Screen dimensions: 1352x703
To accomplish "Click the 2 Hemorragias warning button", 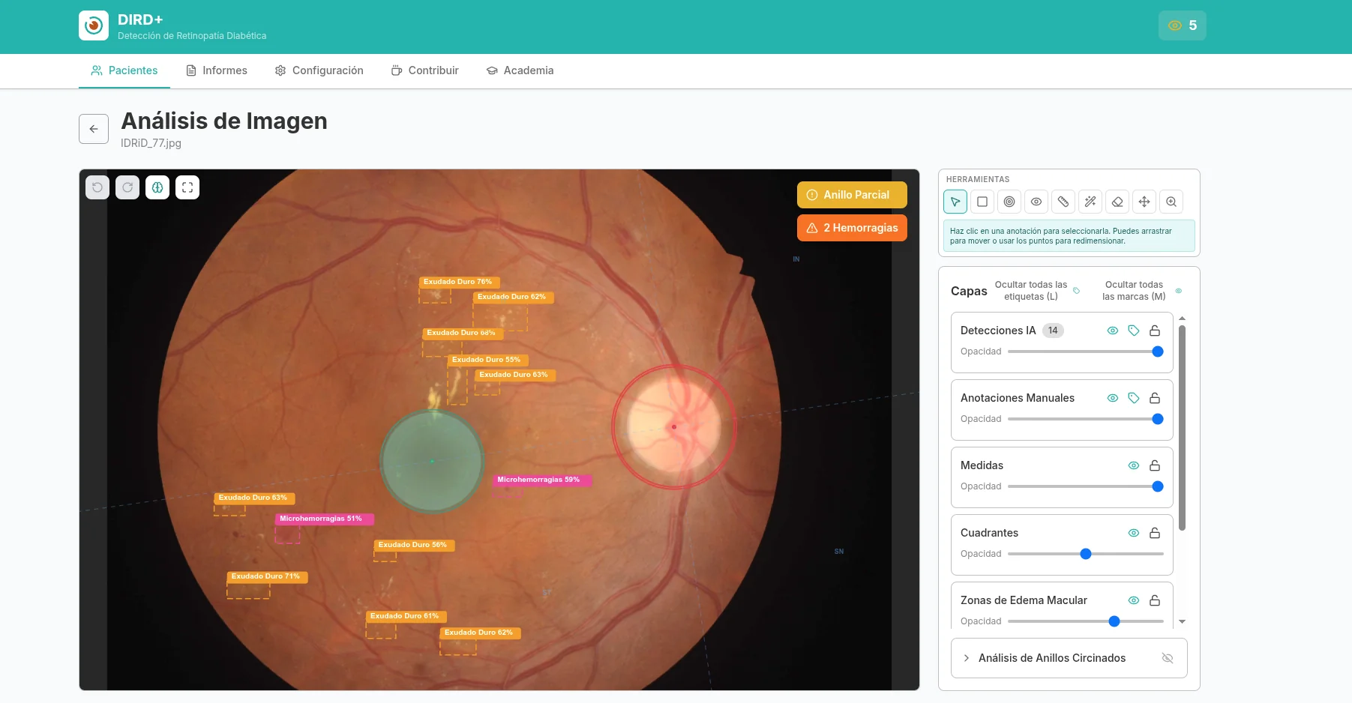I will click(852, 228).
